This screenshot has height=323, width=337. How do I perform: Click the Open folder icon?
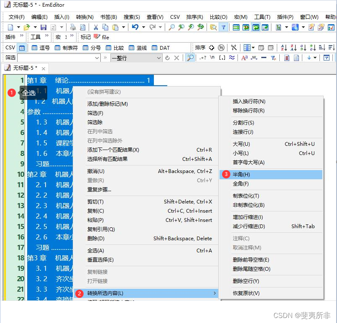(x=27, y=27)
